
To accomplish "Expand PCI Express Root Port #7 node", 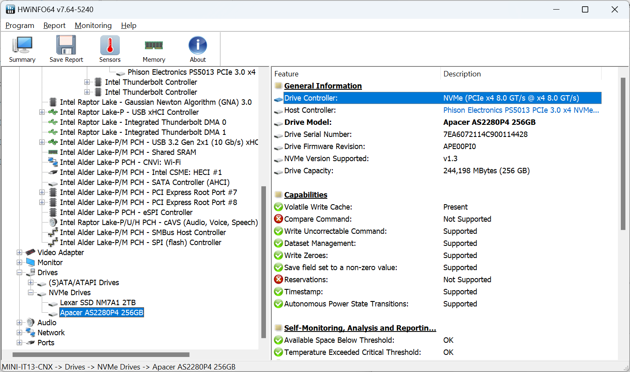I will coord(42,192).
